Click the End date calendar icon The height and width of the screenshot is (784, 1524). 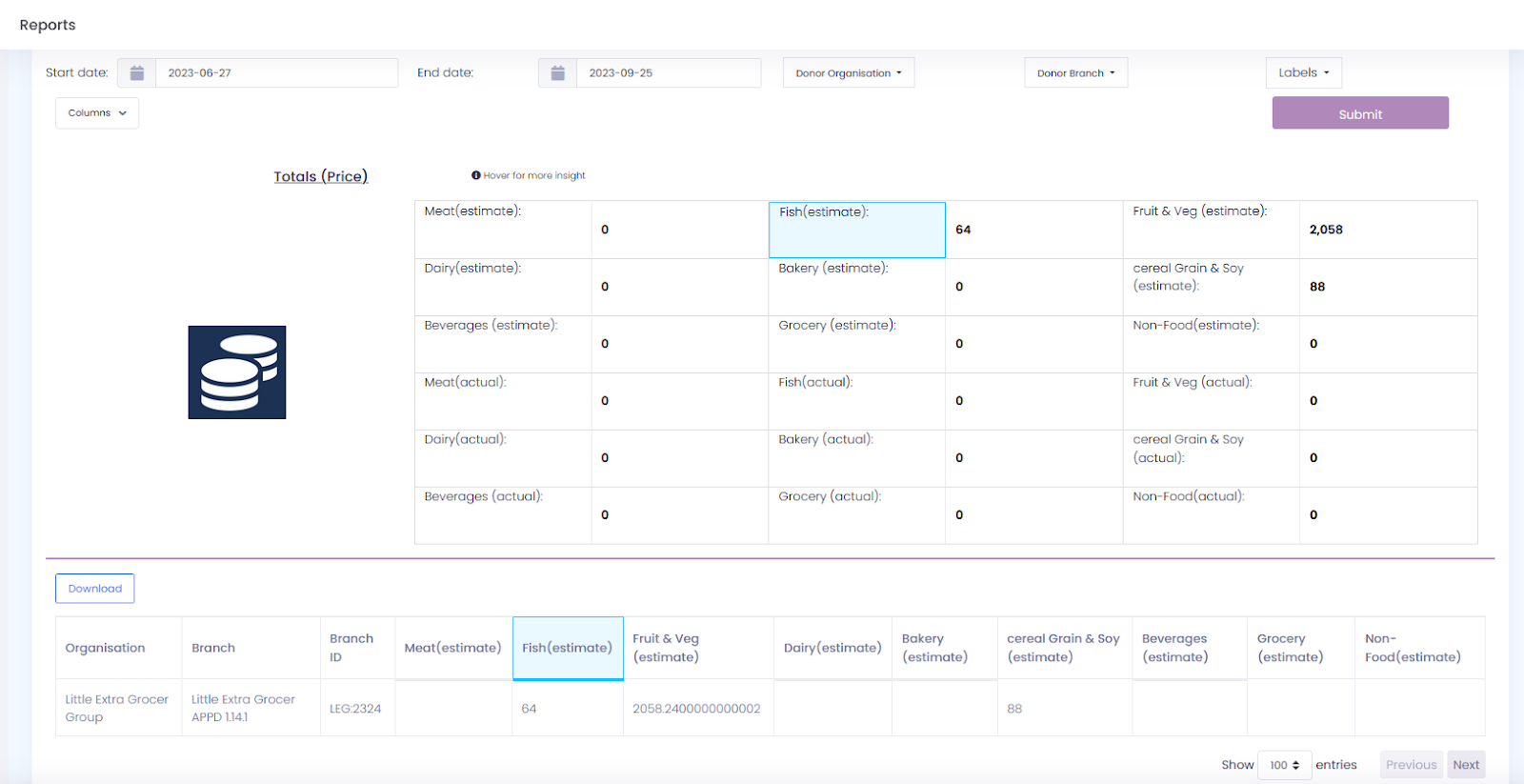pos(557,73)
